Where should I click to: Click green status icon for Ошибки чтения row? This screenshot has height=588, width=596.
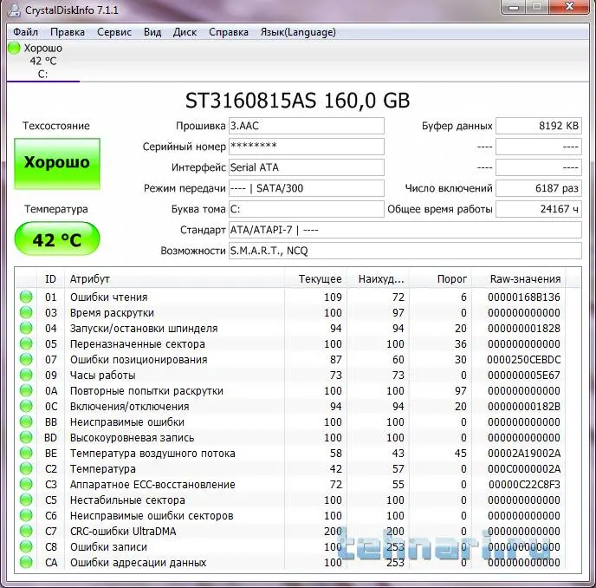pyautogui.click(x=26, y=297)
